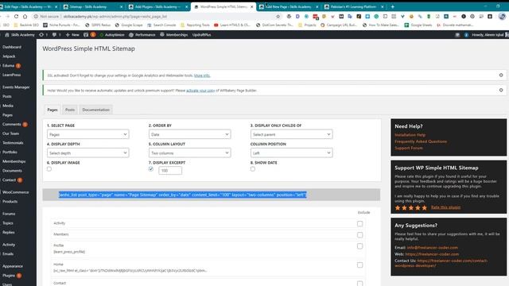509x286 pixels.
Task: Open WooCommerce in the admin sidebar
Action: point(16,192)
